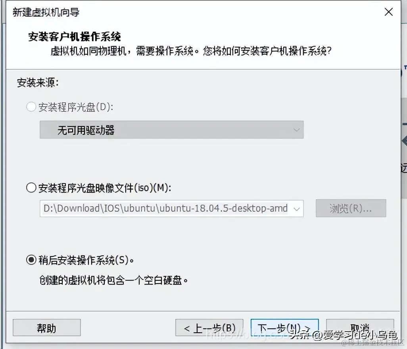
Task: Click the 稍后安装操作系统(S) label text
Action: click(86, 260)
